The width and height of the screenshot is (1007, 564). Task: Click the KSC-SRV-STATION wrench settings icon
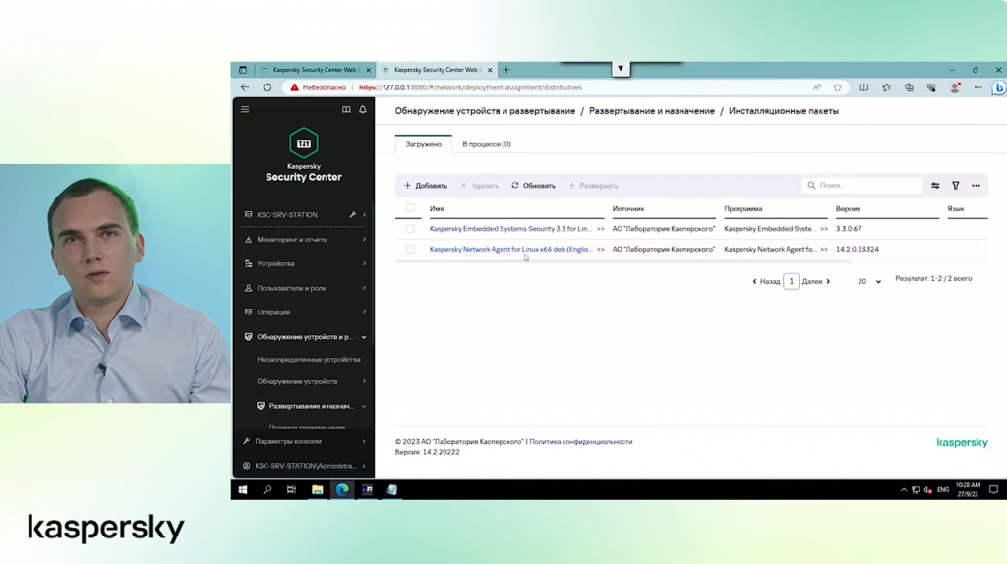[x=353, y=214]
